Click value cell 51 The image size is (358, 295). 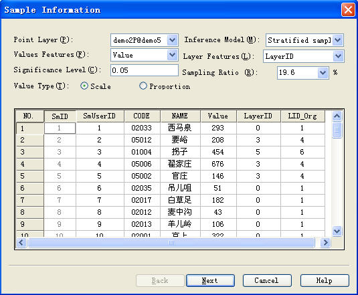[x=218, y=188]
